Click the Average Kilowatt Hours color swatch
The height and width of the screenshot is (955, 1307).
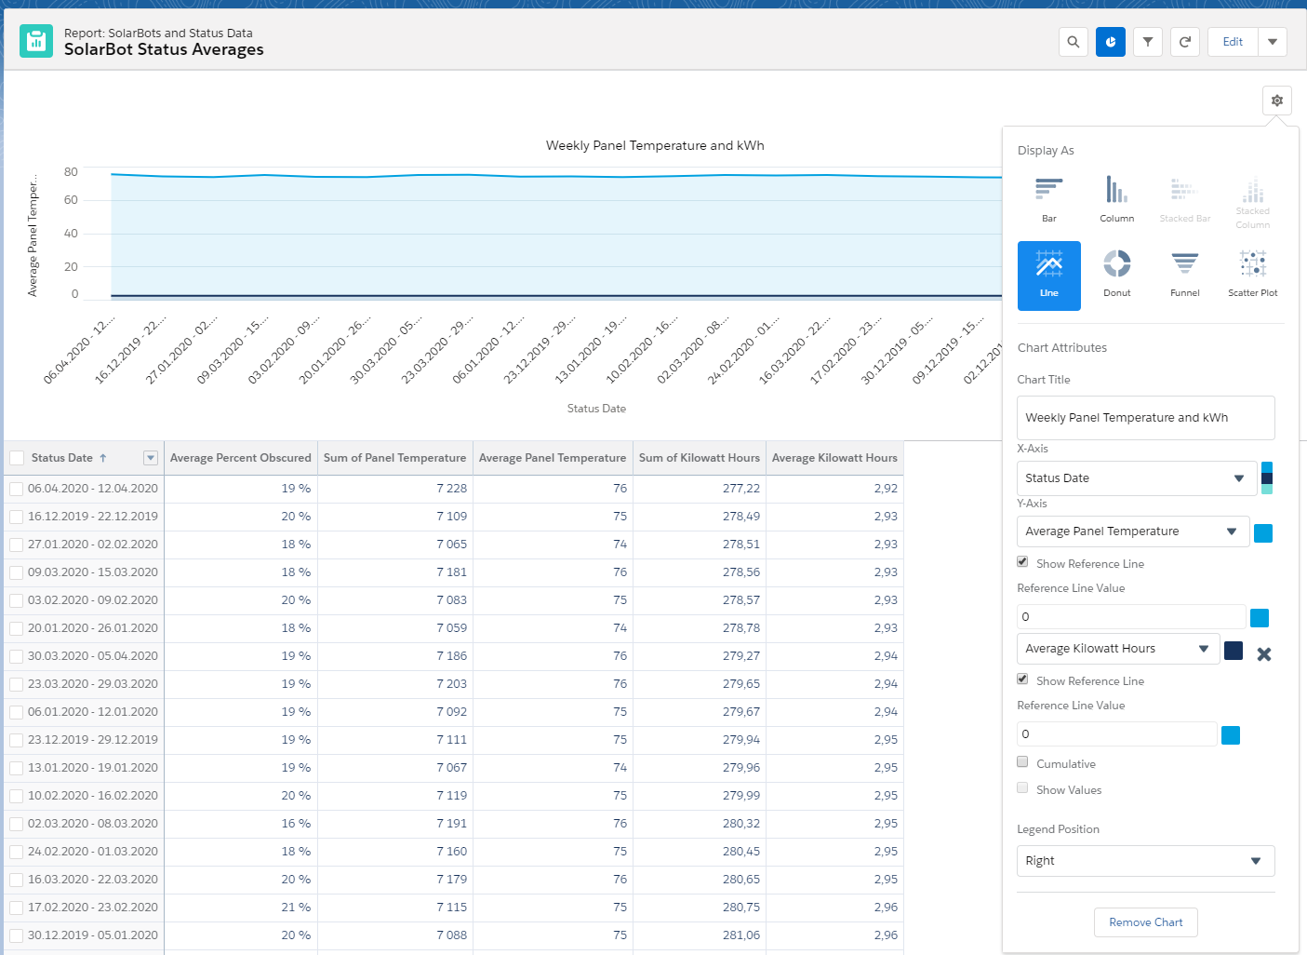pos(1234,650)
